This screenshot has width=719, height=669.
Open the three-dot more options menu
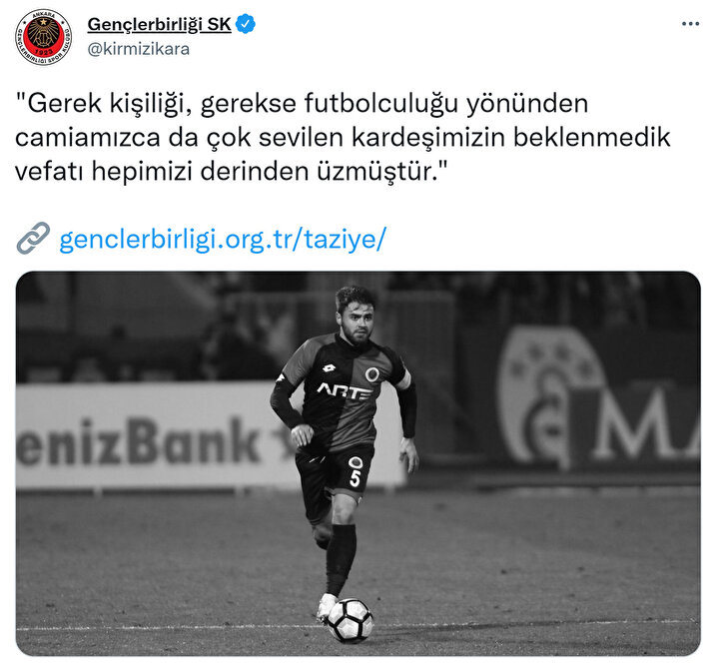point(690,24)
